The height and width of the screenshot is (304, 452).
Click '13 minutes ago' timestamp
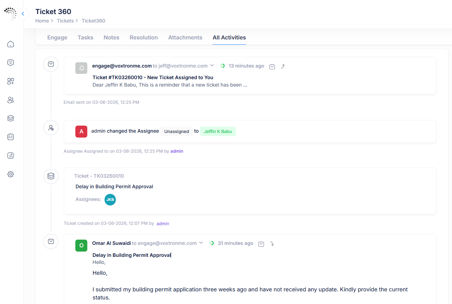pos(246,66)
